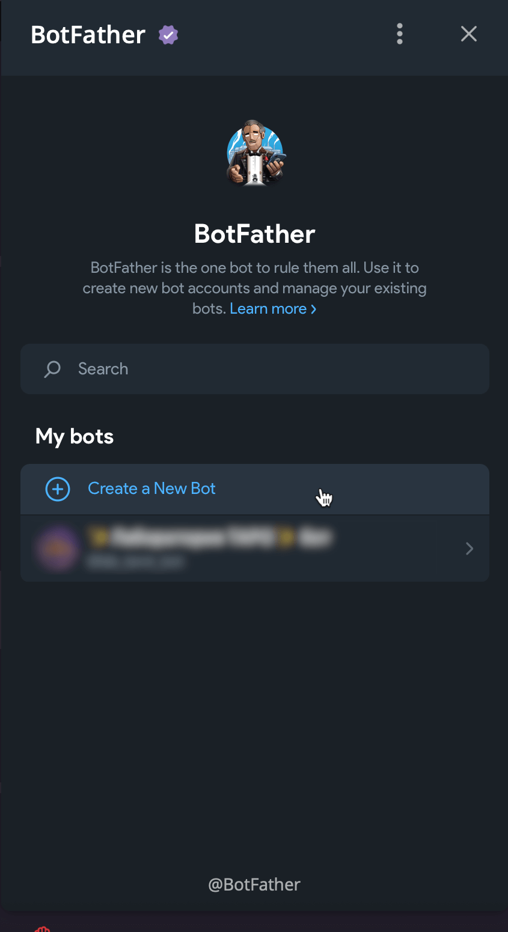Image resolution: width=508 pixels, height=932 pixels.
Task: Click the large BotFather heading
Action: coord(255,234)
